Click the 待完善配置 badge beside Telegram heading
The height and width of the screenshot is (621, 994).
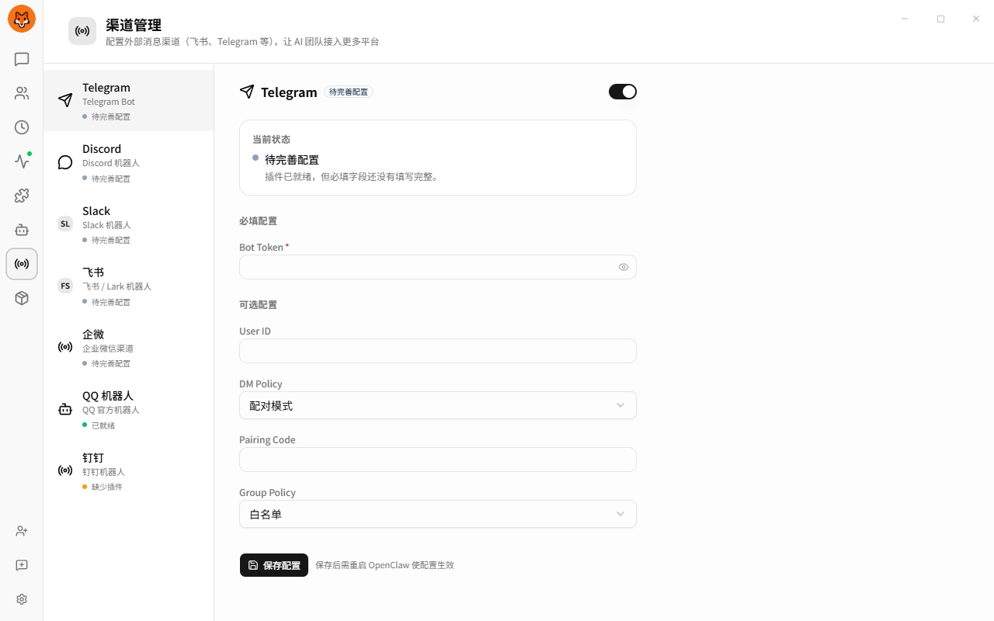[349, 92]
